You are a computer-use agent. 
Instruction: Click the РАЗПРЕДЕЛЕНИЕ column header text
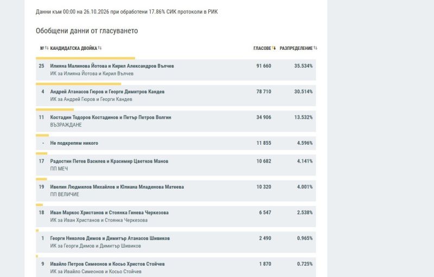pos(296,48)
